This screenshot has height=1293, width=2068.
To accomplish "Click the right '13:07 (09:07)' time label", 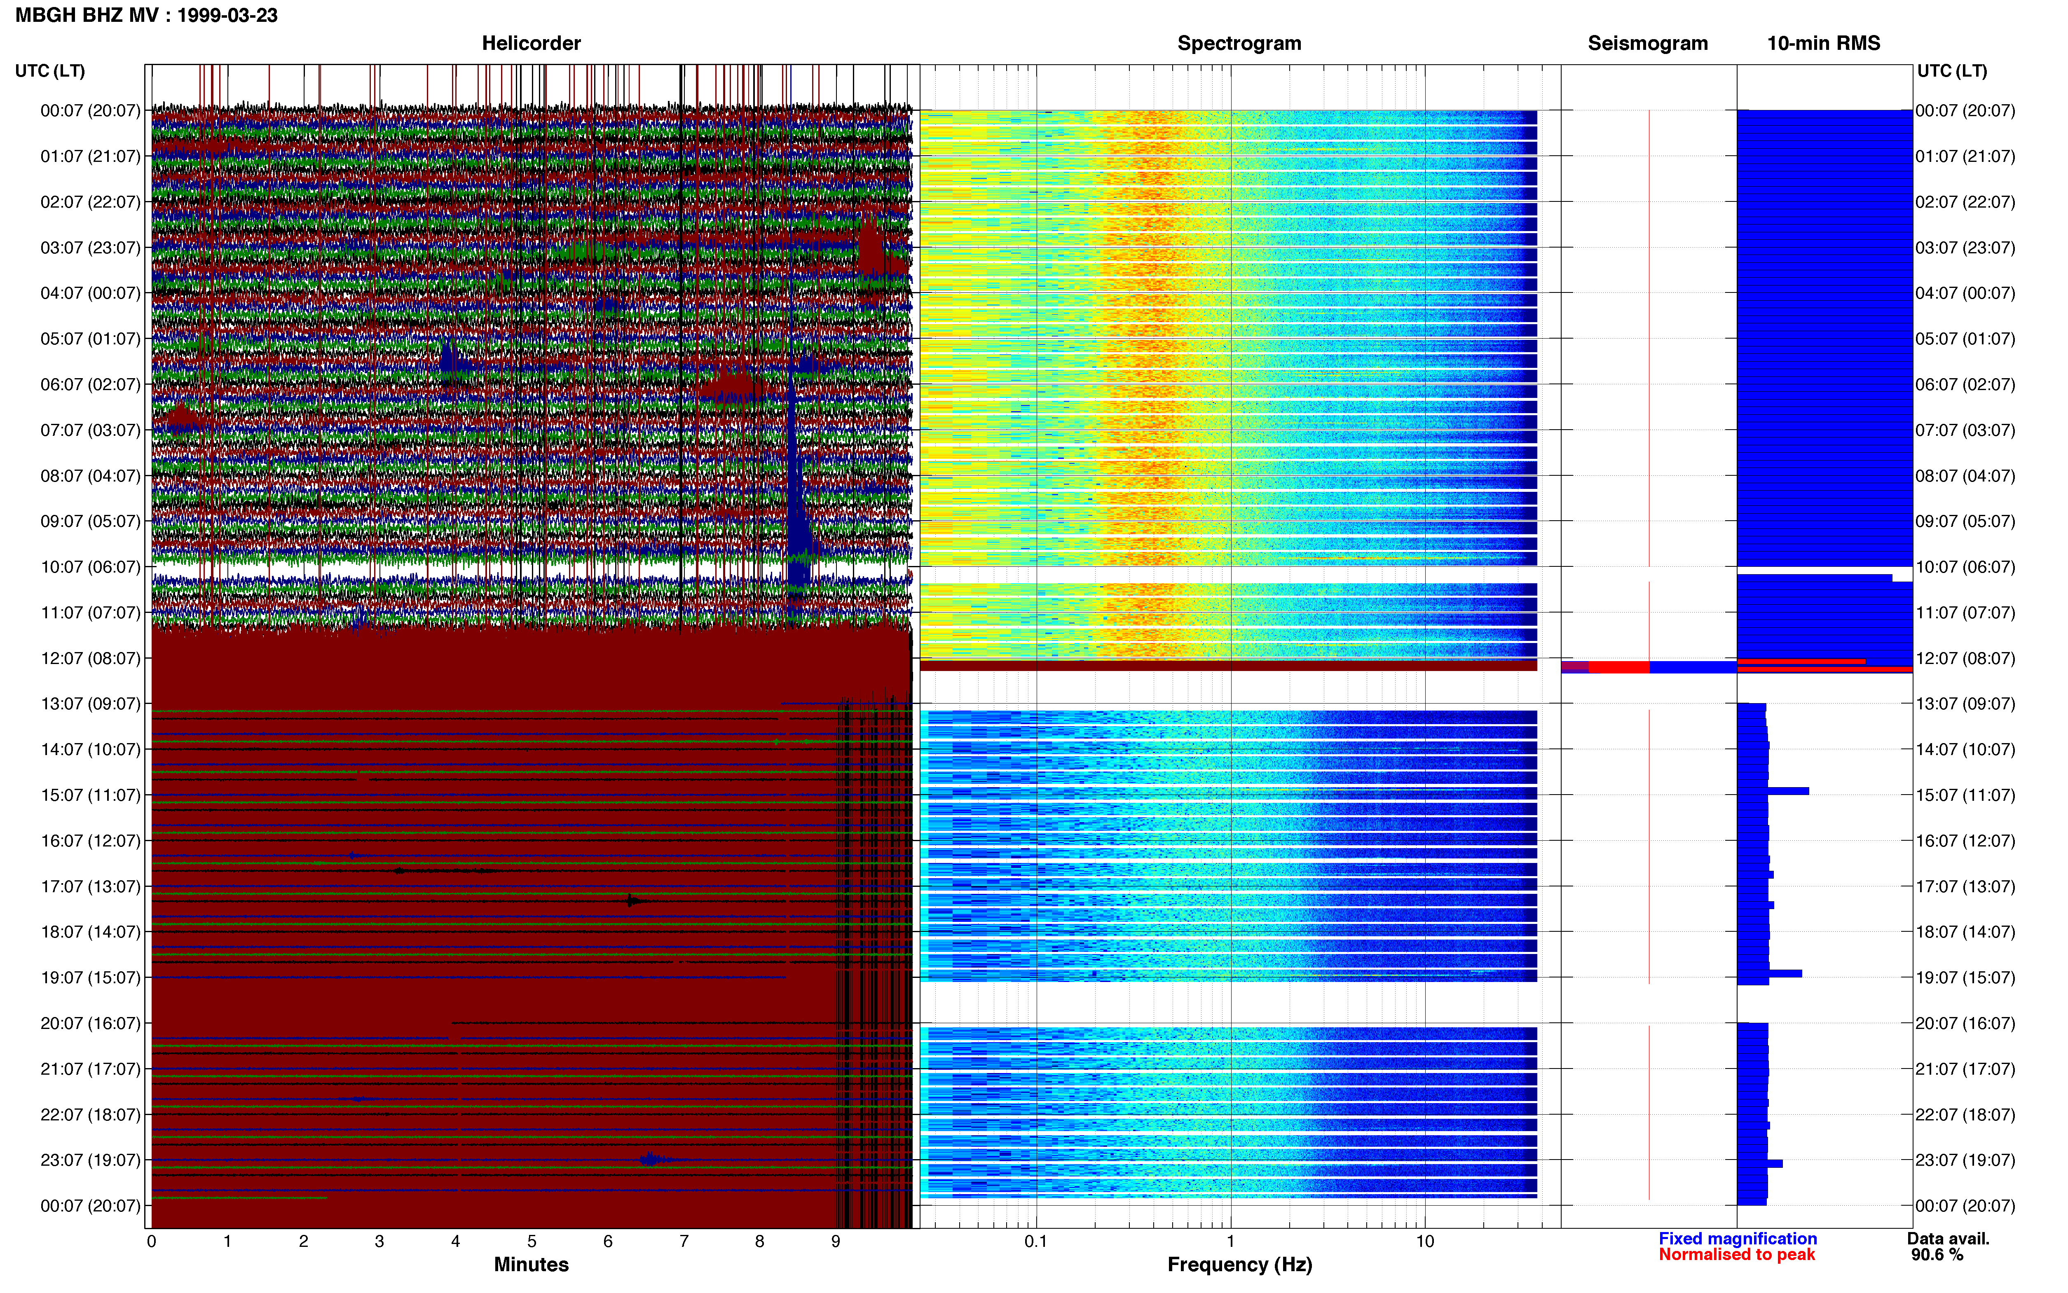I will (x=1965, y=704).
